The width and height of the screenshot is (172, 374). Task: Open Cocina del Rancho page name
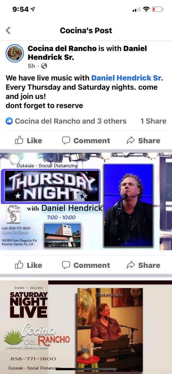[62, 48]
